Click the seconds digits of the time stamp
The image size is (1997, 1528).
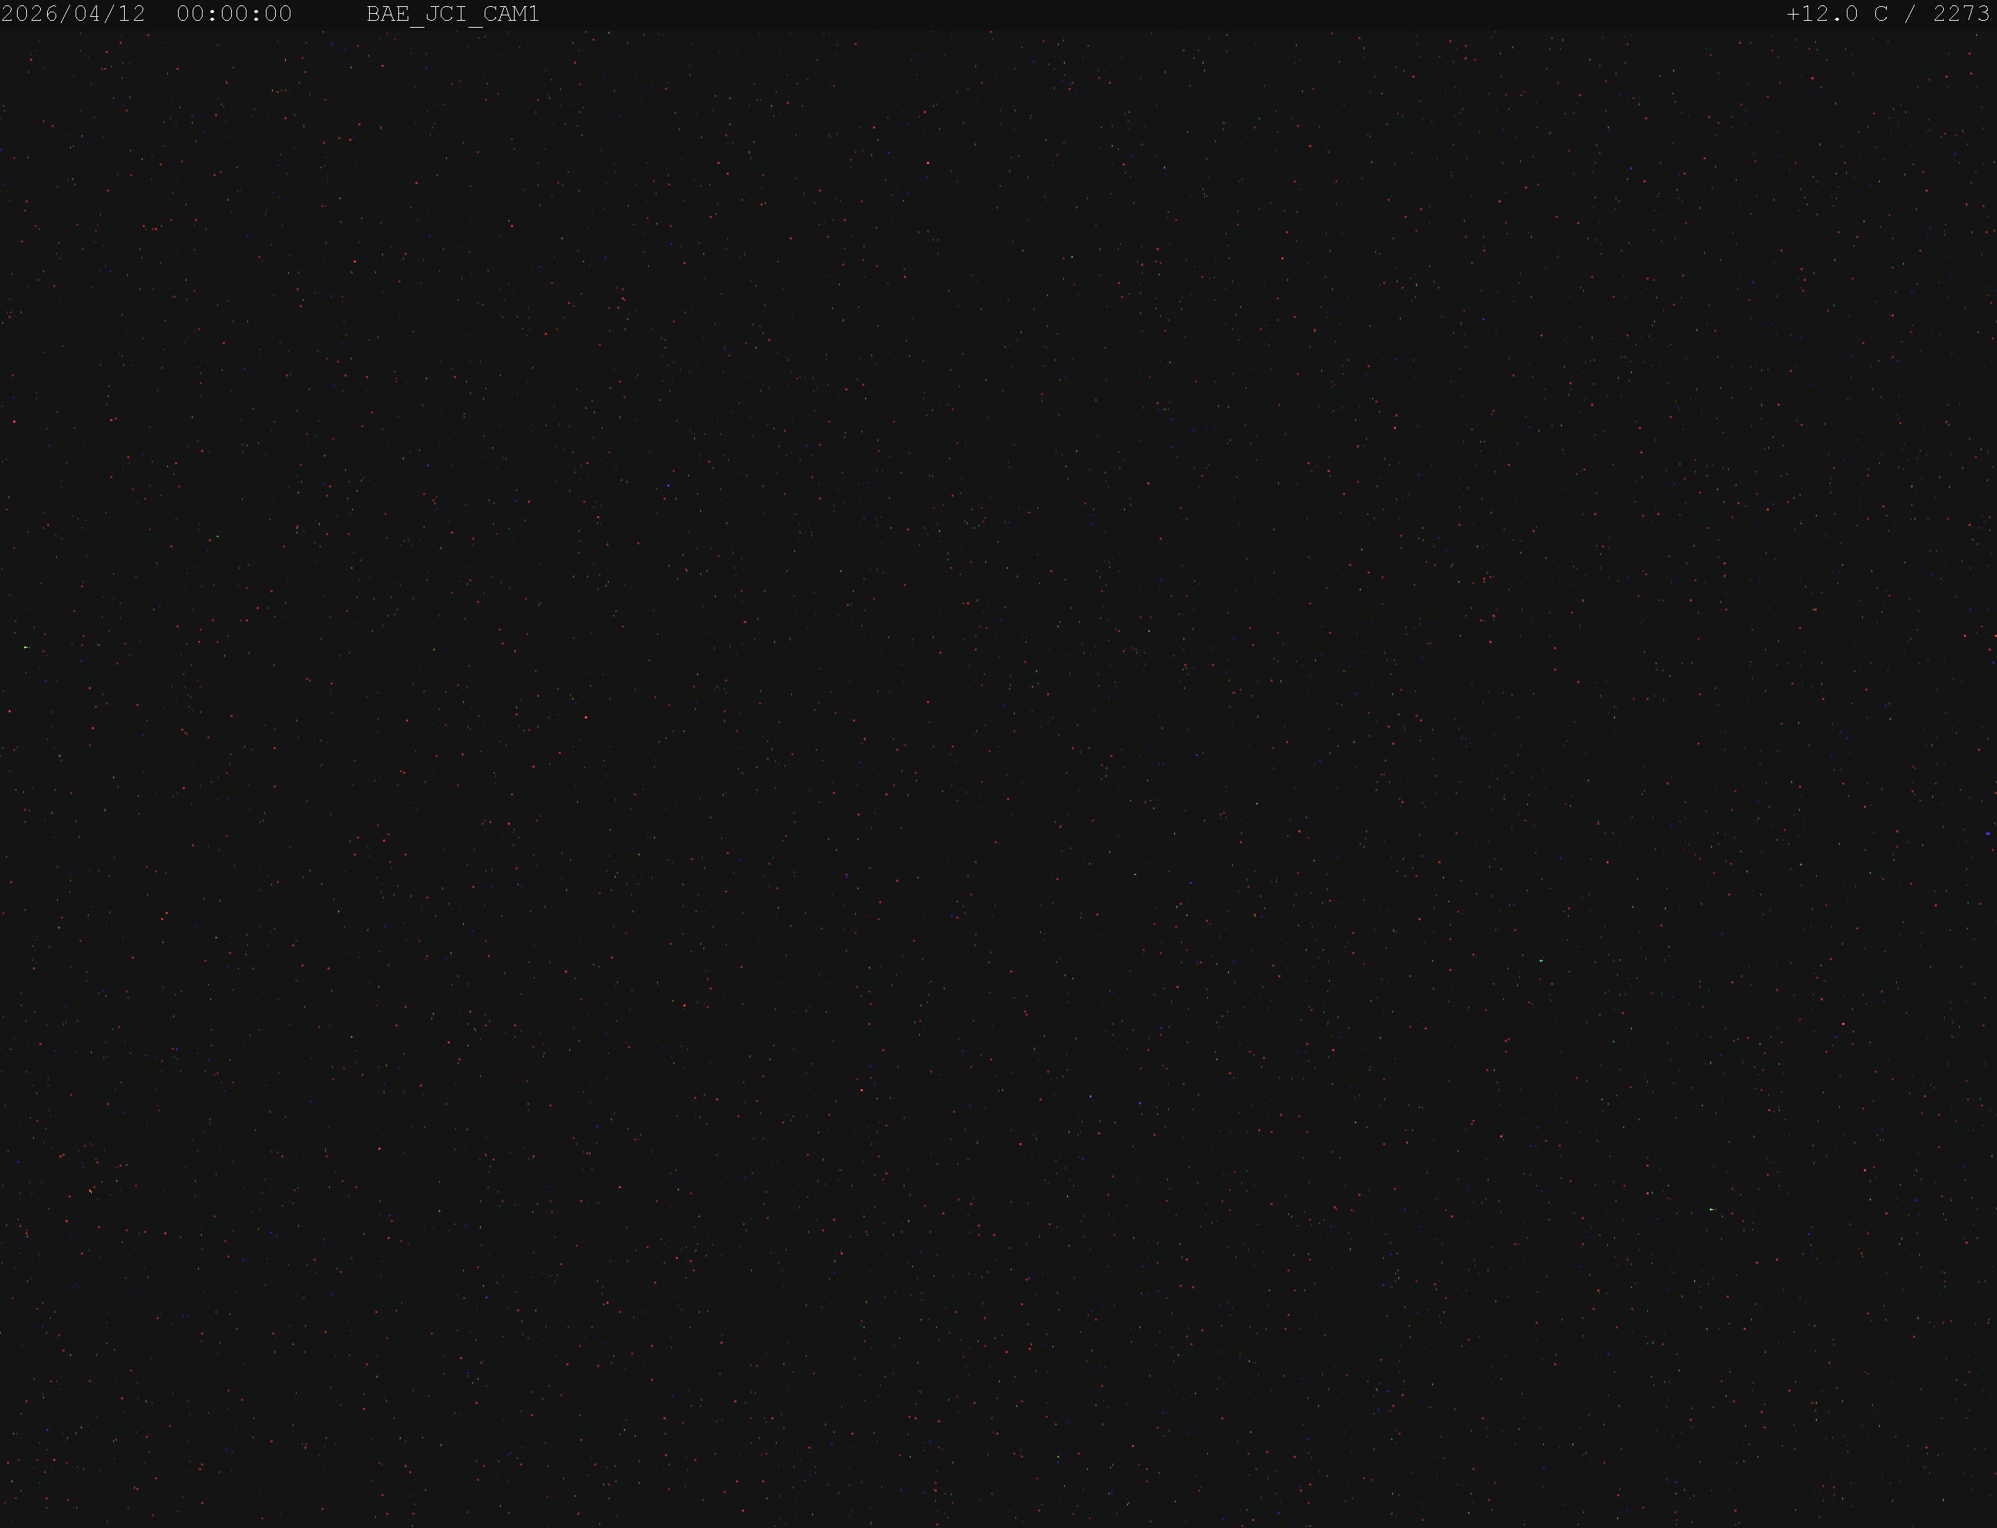click(x=278, y=15)
